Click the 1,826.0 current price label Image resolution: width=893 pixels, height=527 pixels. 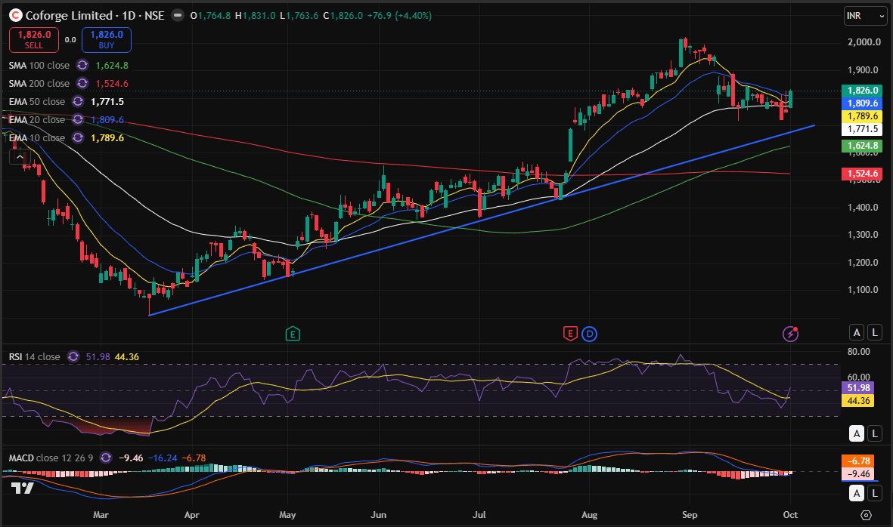pos(862,91)
